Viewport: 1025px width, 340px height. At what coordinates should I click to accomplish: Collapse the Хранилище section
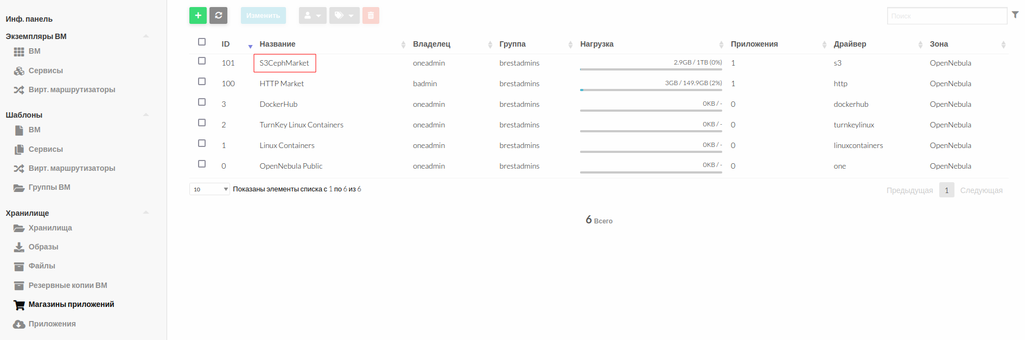tap(146, 213)
